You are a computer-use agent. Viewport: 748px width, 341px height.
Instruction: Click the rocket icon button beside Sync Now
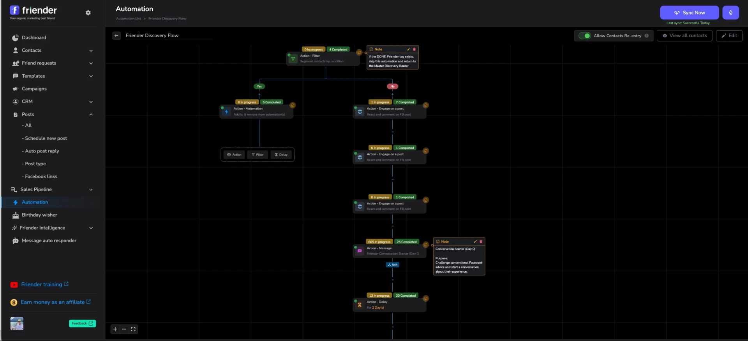pyautogui.click(x=730, y=12)
